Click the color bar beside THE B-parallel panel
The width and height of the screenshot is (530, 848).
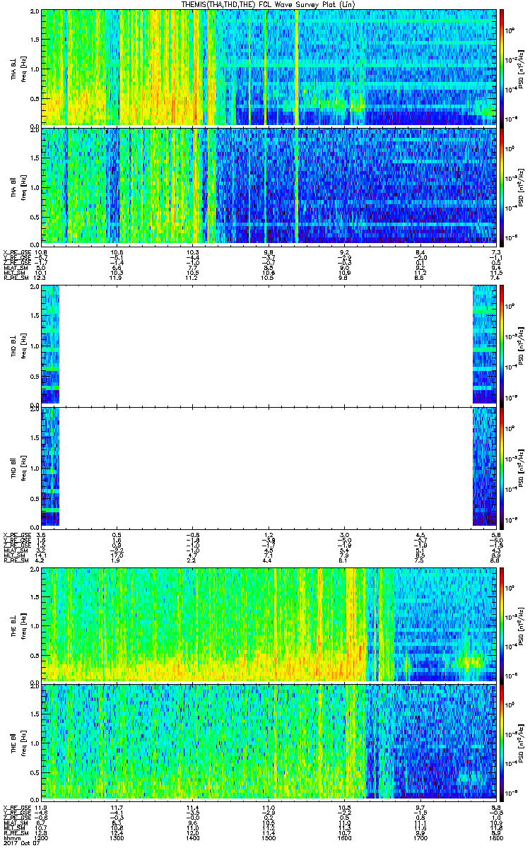coord(502,741)
